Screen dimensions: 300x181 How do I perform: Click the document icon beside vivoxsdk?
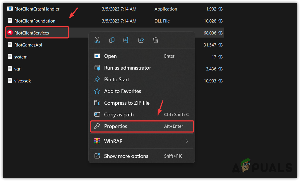point(9,81)
